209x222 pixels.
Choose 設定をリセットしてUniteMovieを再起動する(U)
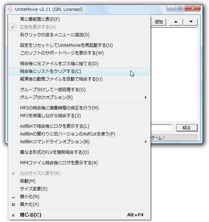[x=79, y=45]
